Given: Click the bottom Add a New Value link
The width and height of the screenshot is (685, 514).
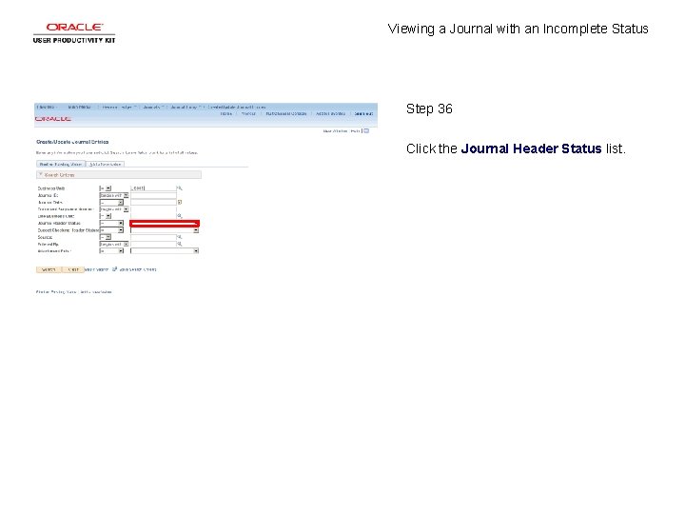Looking at the screenshot, I should click(96, 292).
